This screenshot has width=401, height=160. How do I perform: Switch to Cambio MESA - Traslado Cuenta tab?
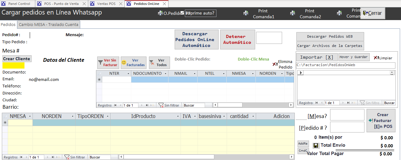[49, 24]
